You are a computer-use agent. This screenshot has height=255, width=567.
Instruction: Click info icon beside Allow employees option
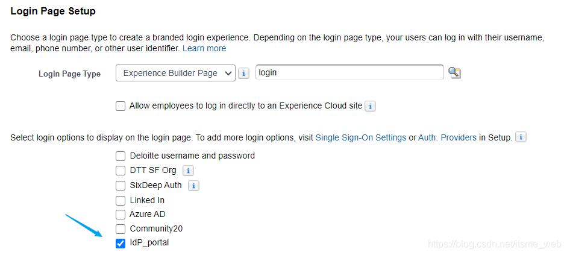pos(371,106)
